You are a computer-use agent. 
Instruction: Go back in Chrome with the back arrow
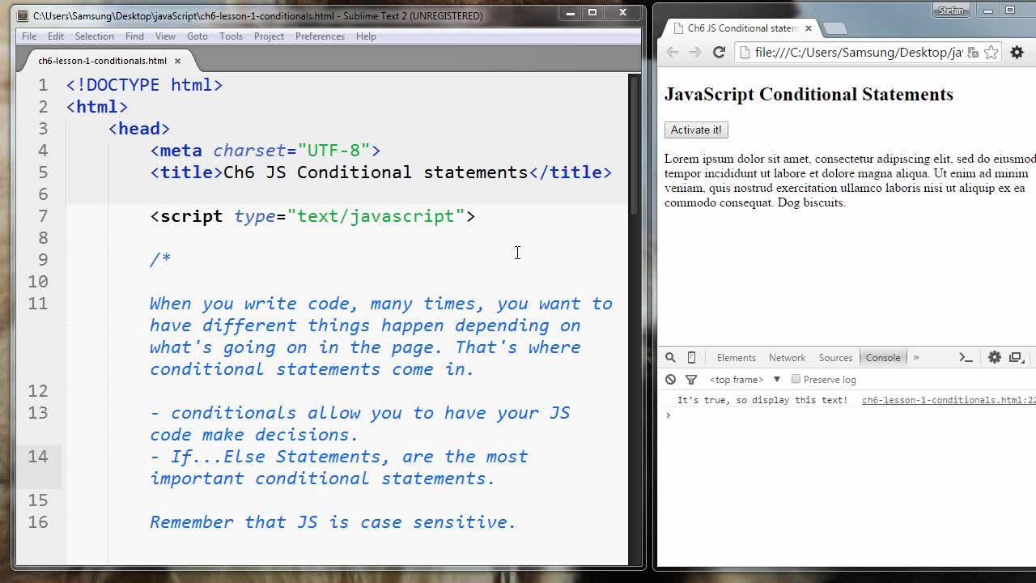pos(673,52)
